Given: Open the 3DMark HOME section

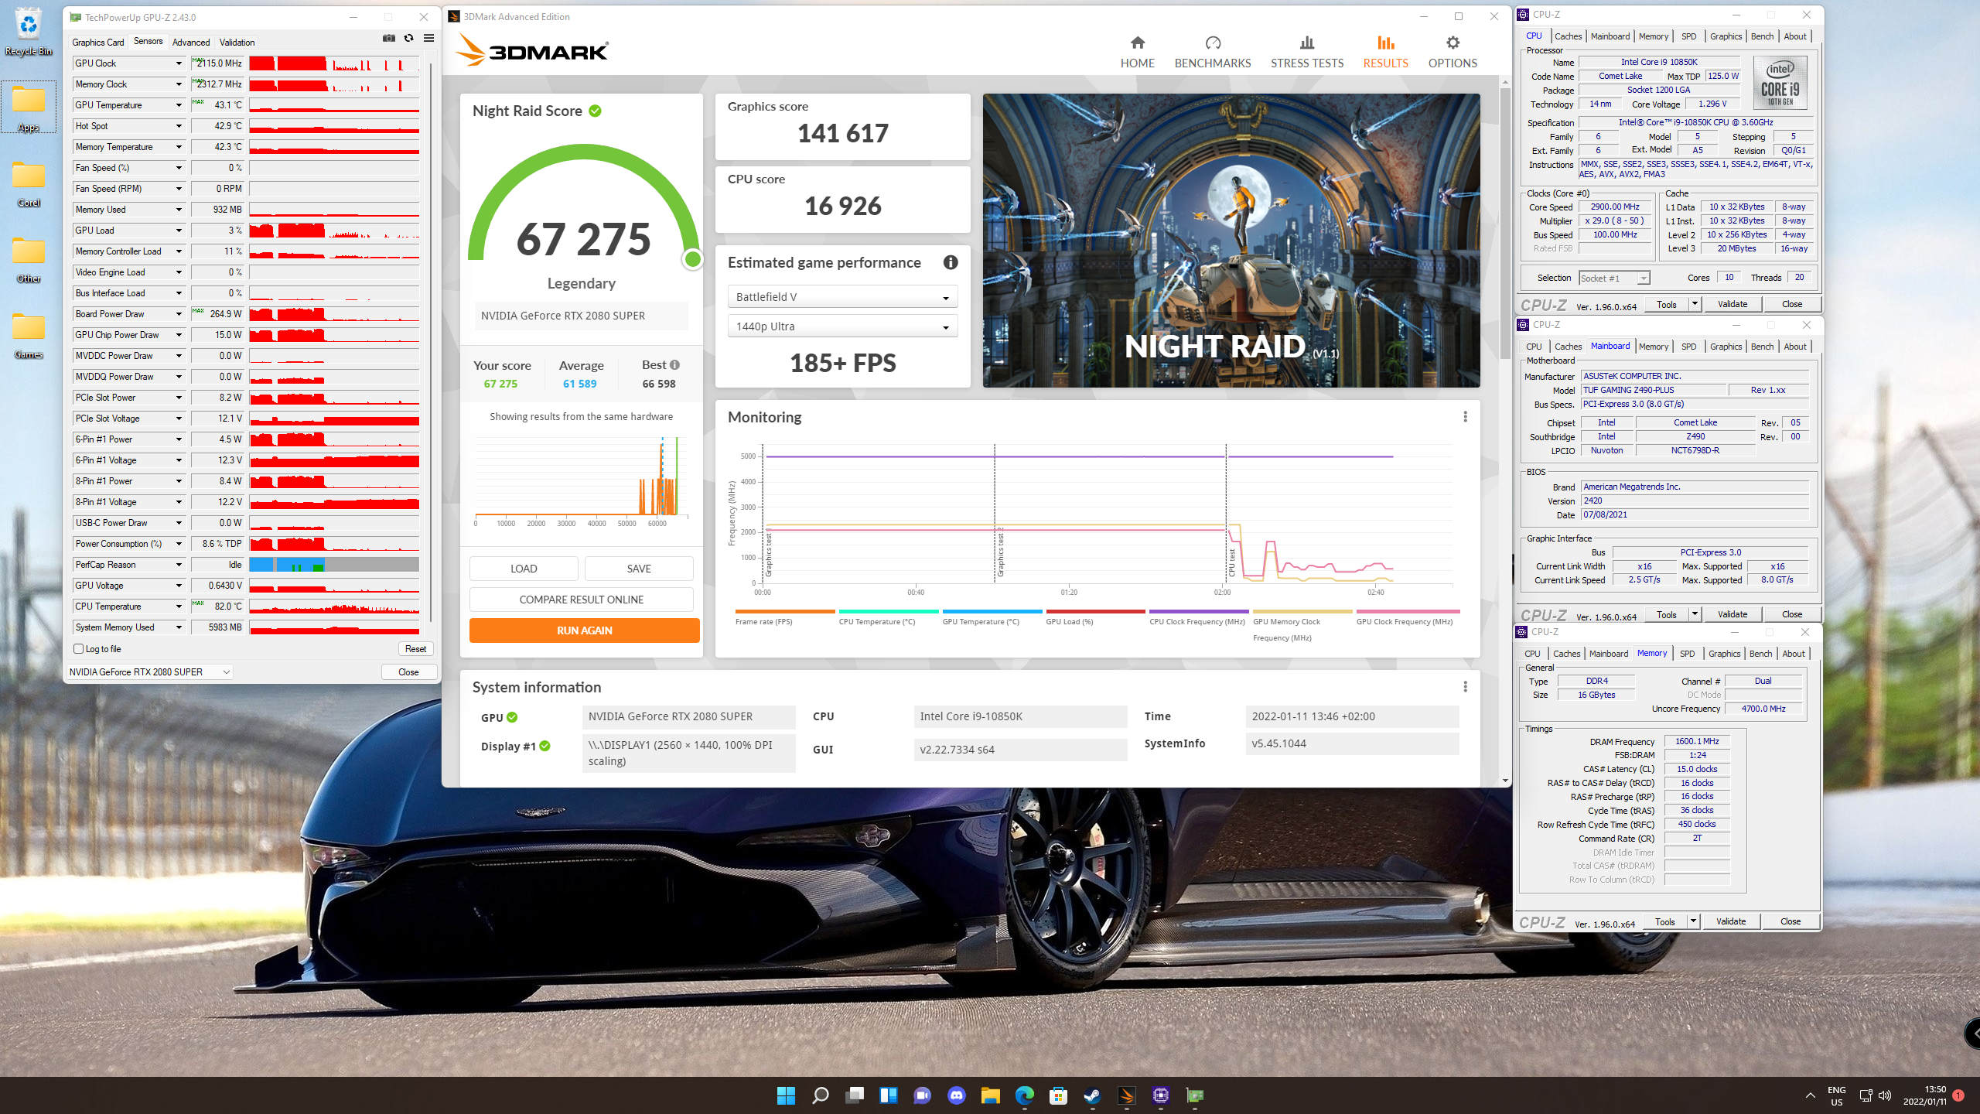Looking at the screenshot, I should click(1137, 52).
